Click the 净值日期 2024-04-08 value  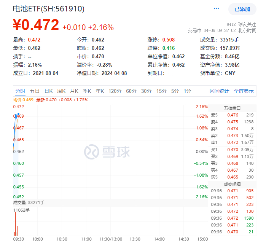[x=114, y=73]
